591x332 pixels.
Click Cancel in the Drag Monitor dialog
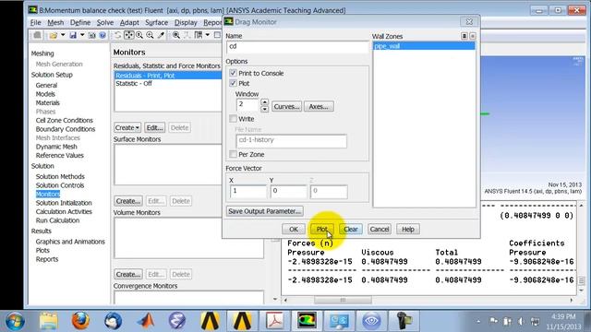(x=380, y=229)
